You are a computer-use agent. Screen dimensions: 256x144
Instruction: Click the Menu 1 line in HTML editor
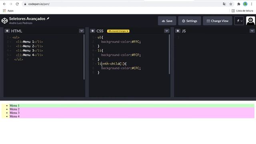(29, 42)
